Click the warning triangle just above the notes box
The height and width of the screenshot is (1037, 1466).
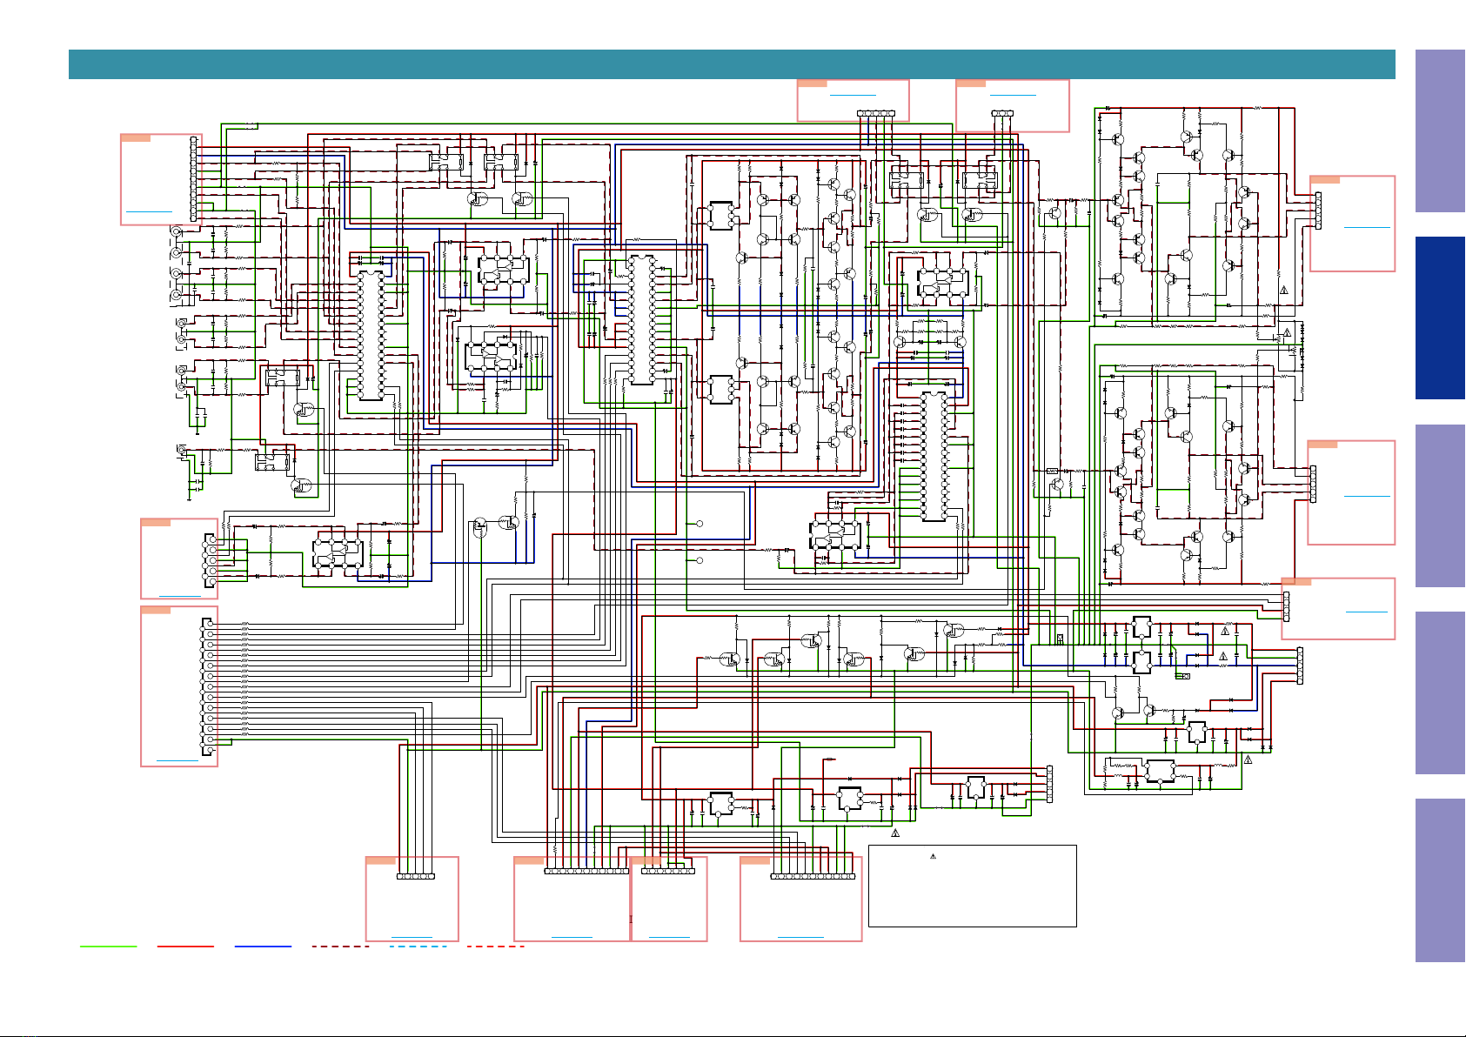point(895,834)
